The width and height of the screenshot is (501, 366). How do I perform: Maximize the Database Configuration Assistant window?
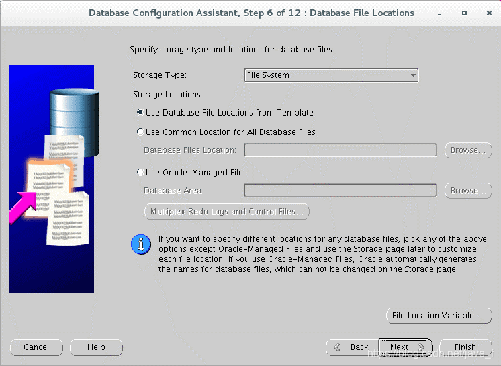coord(464,13)
